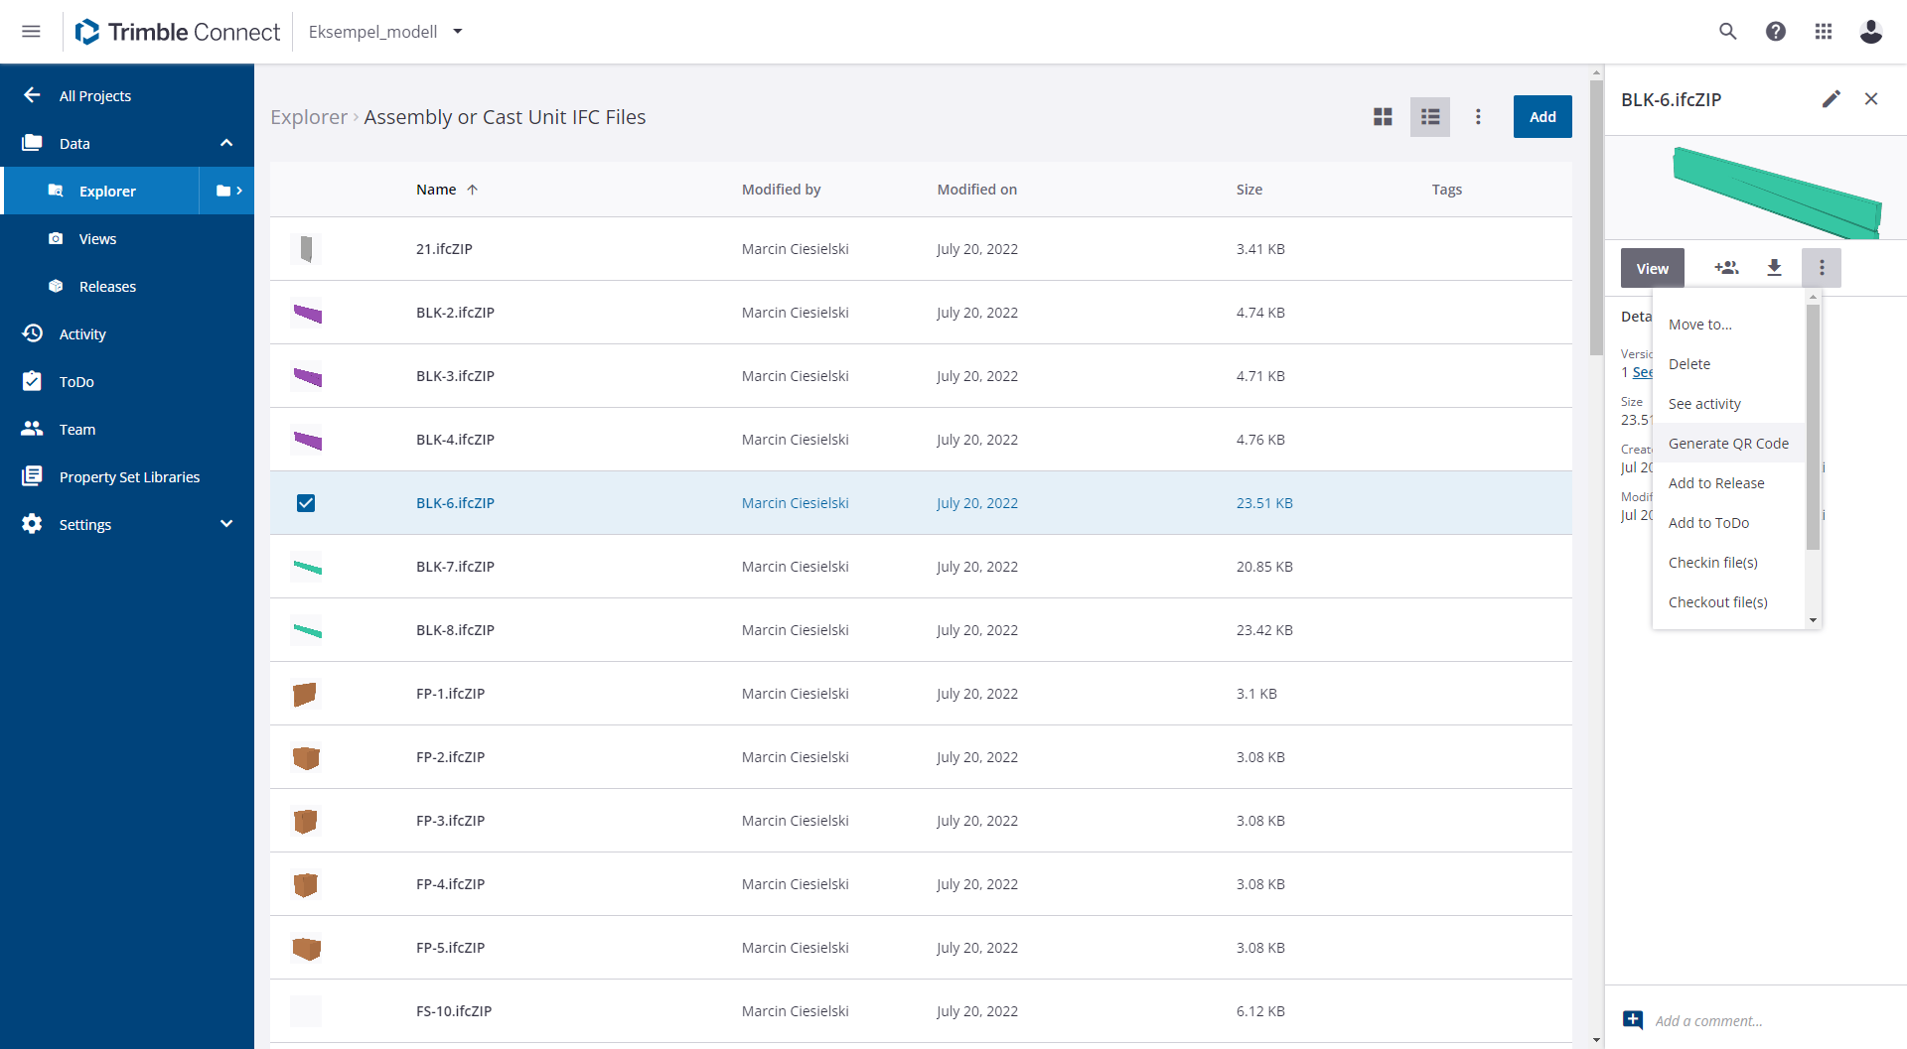The height and width of the screenshot is (1049, 1907).
Task: Edit BLK-6.ifcZIP name with pencil icon
Action: [1832, 99]
